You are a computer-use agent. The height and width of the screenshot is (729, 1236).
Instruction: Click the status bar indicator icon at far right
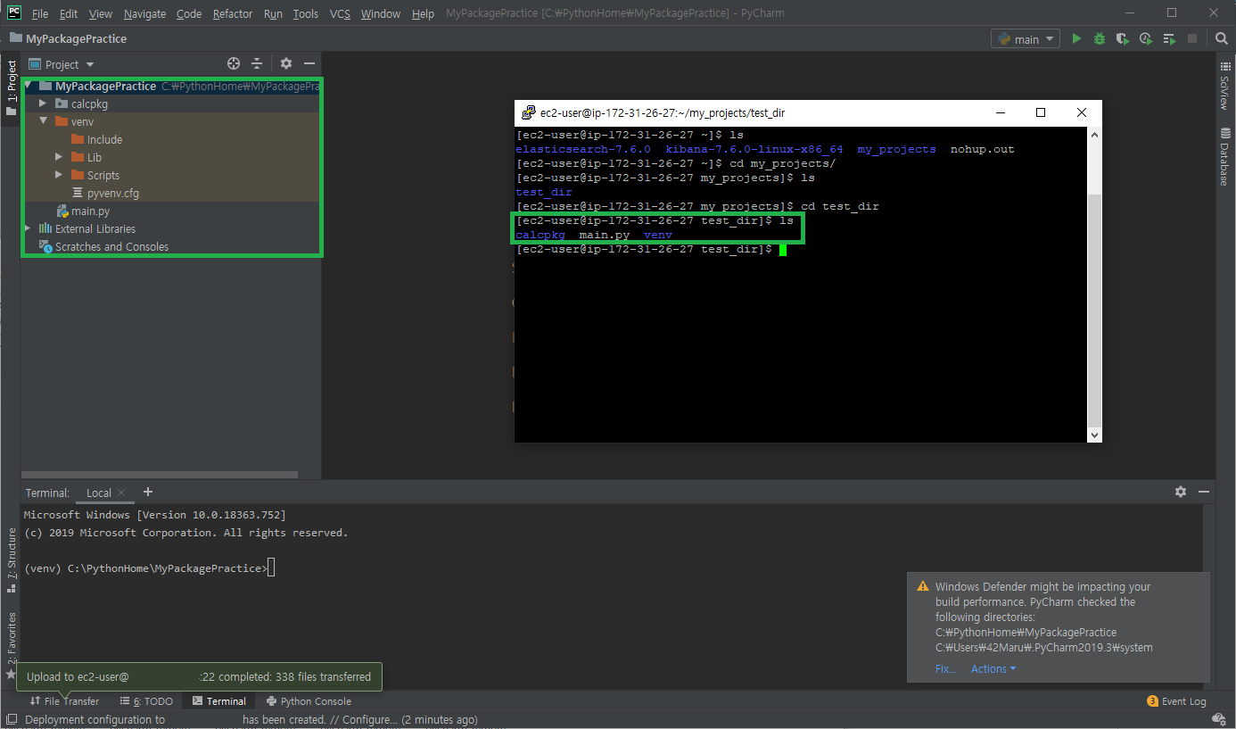click(1218, 719)
